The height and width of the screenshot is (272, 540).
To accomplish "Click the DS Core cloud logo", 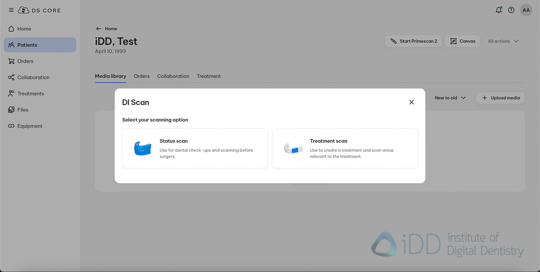I will click(24, 10).
